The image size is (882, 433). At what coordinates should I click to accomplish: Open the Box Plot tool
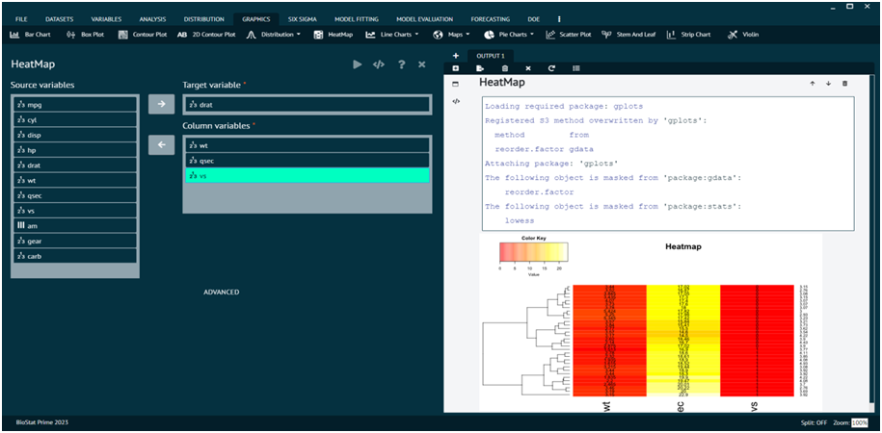tap(85, 35)
